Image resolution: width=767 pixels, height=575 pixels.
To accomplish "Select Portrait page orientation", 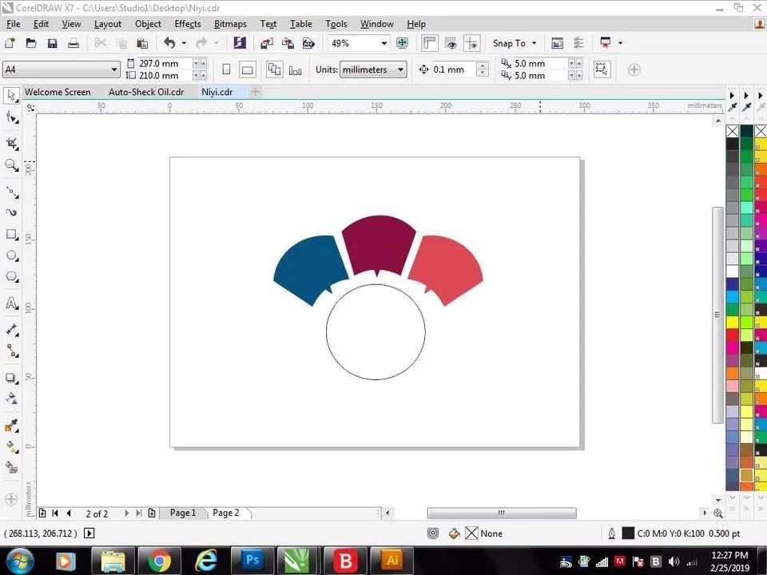I will click(x=226, y=69).
